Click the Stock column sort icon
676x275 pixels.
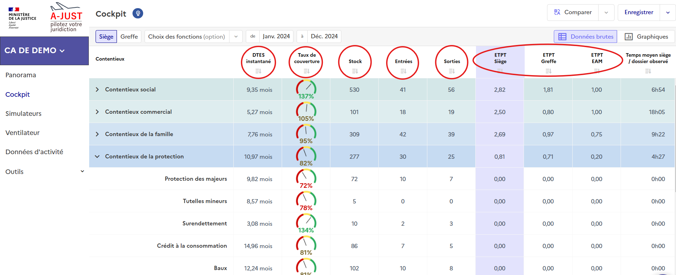[355, 71]
